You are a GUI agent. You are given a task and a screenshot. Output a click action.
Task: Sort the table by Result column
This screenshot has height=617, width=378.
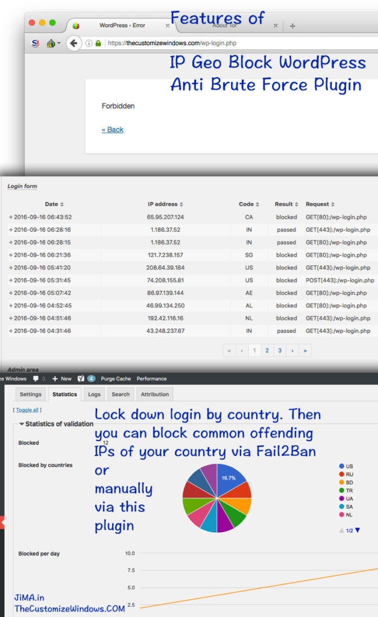[x=286, y=204]
